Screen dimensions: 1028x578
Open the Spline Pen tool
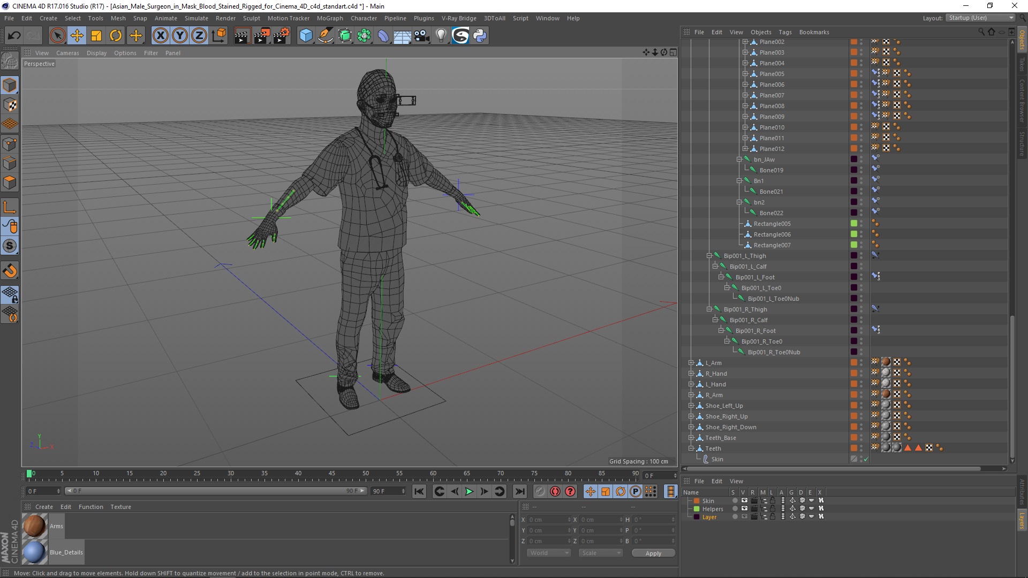coord(325,36)
